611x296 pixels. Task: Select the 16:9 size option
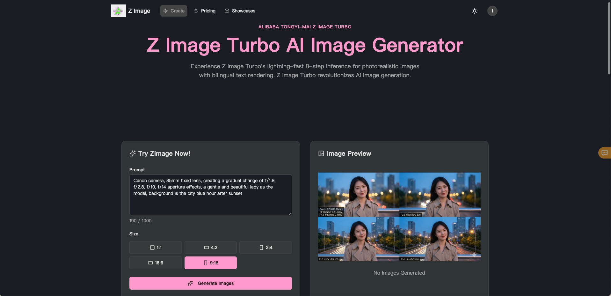pyautogui.click(x=156, y=263)
